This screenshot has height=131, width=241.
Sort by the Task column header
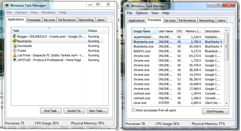pos(49,31)
